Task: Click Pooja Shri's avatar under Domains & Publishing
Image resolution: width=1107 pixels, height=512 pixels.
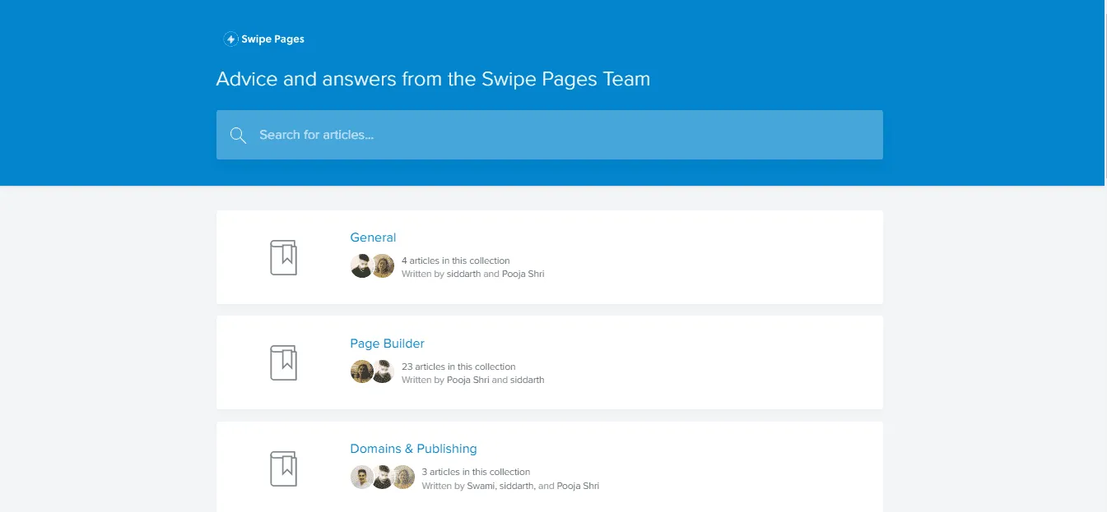Action: 402,477
